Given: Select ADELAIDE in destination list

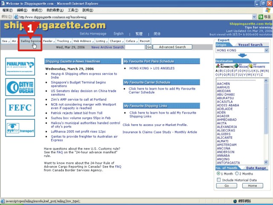Looking at the screenshot, I should 225,109.
